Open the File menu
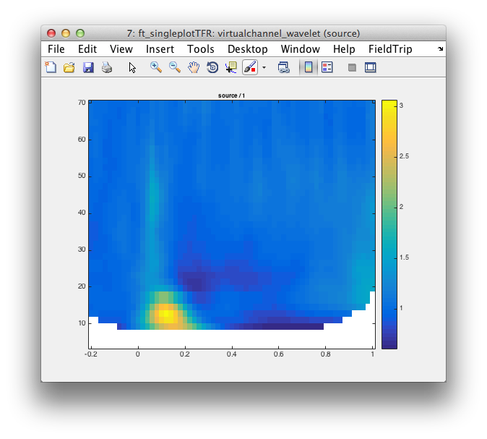 pos(56,49)
